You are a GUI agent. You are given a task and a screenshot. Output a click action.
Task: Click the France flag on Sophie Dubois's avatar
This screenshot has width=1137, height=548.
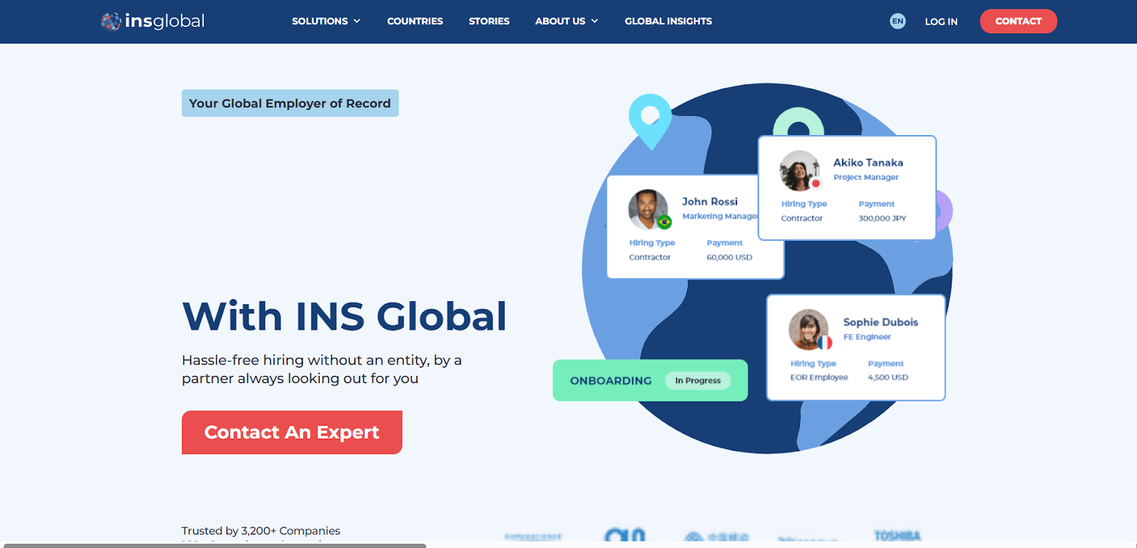pos(825,343)
